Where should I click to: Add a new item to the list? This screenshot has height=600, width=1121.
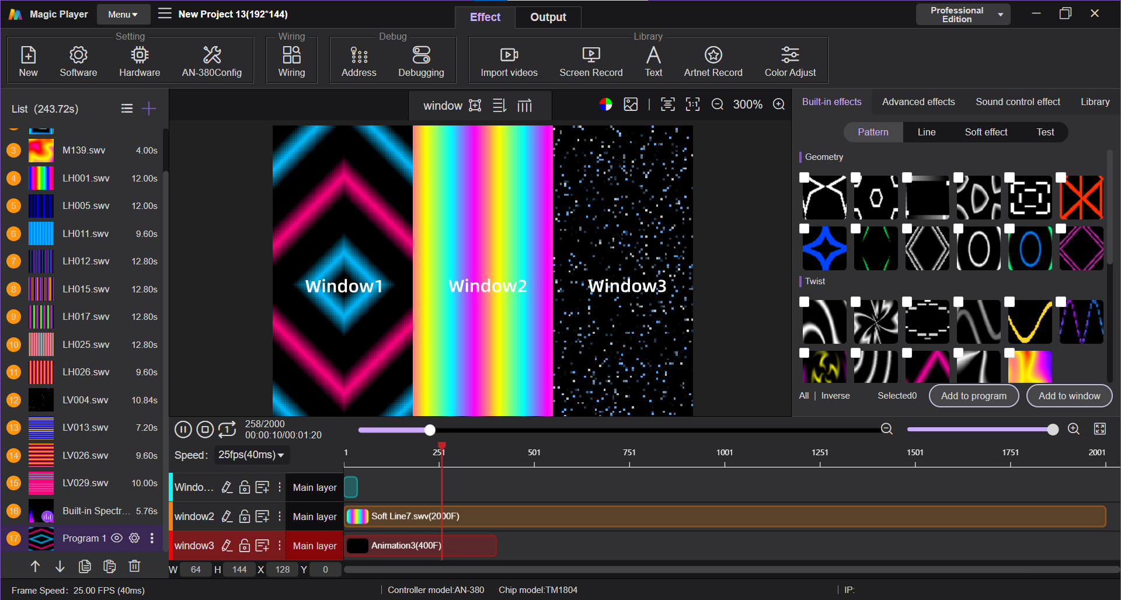[149, 109]
